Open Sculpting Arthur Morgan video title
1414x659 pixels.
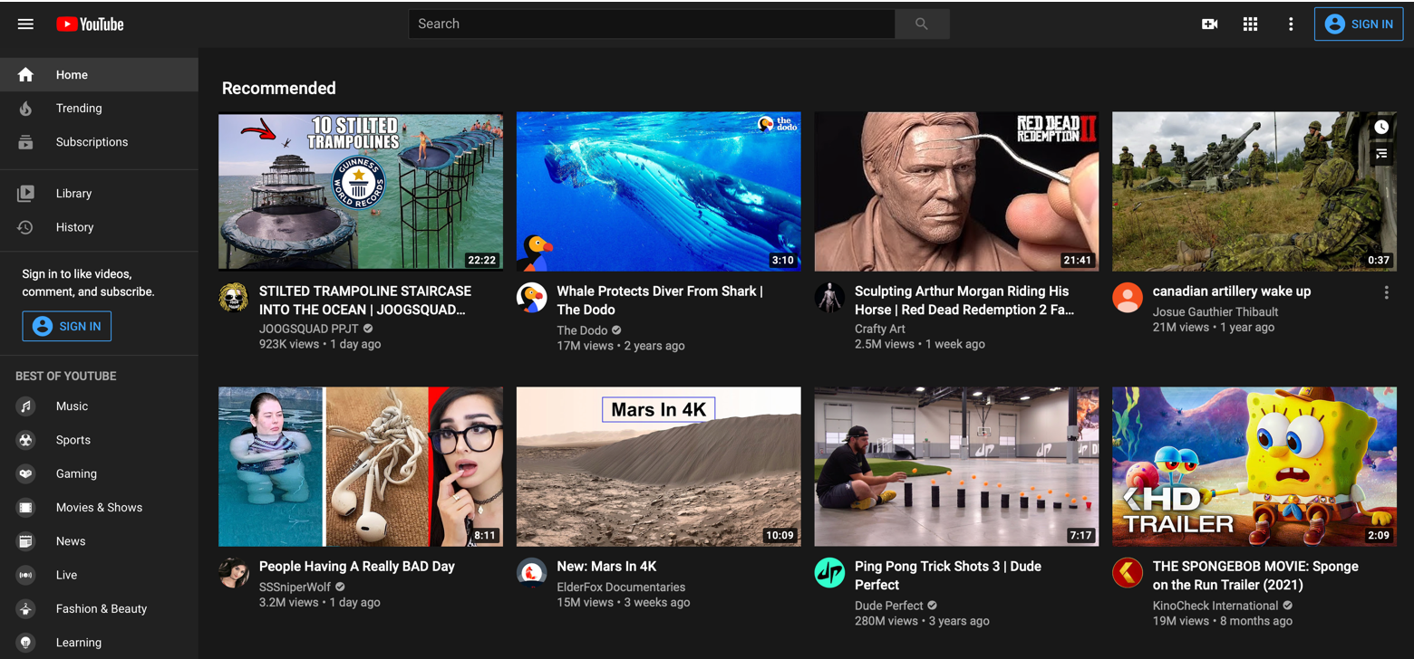coord(964,301)
